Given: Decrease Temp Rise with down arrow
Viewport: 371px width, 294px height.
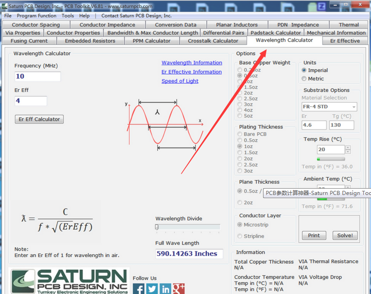Looking at the screenshot, I should [x=348, y=152].
